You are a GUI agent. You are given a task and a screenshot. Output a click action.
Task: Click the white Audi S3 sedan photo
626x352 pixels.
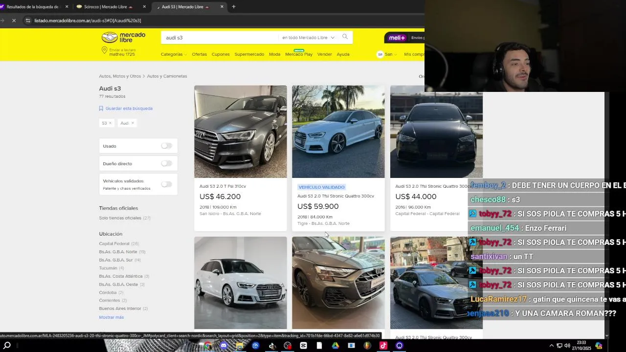pos(338,132)
